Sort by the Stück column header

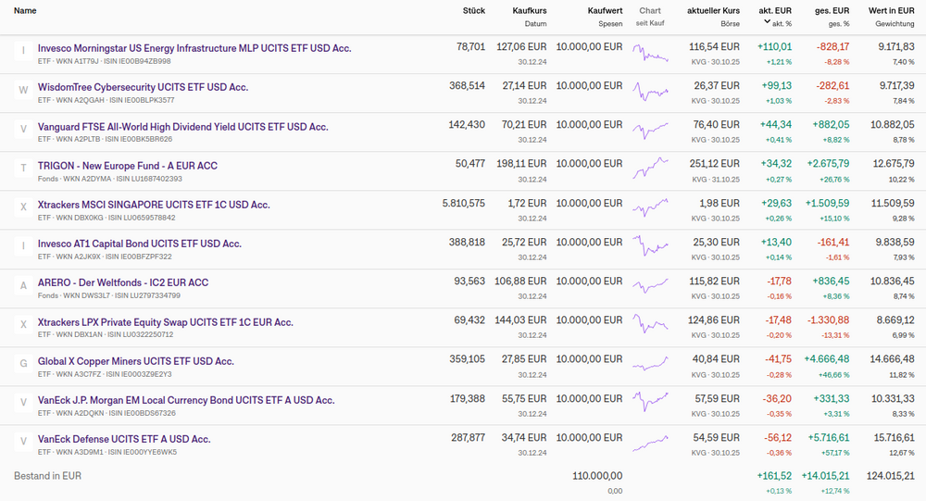point(473,11)
